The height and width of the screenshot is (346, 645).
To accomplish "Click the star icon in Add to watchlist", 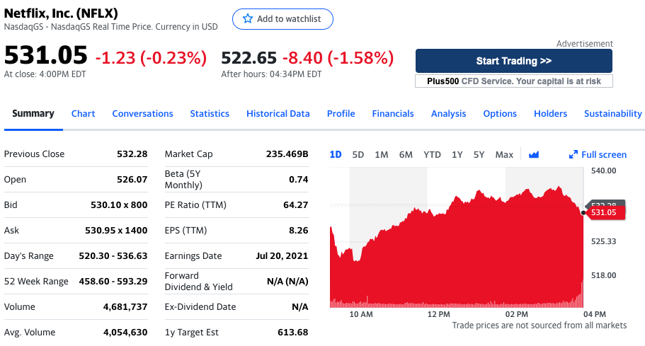I will [248, 19].
